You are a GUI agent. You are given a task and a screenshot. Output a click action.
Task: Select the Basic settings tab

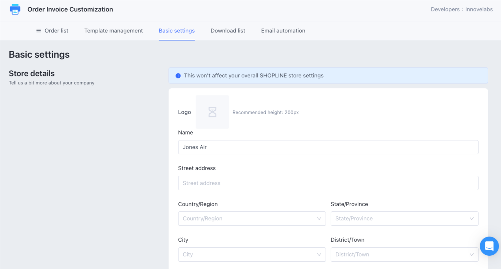click(x=176, y=31)
